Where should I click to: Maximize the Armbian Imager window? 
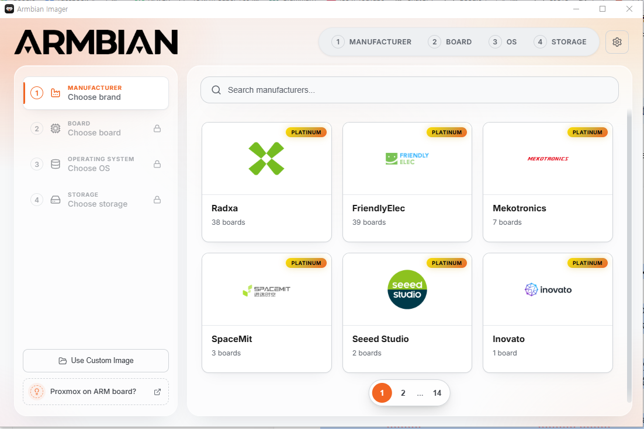point(603,9)
